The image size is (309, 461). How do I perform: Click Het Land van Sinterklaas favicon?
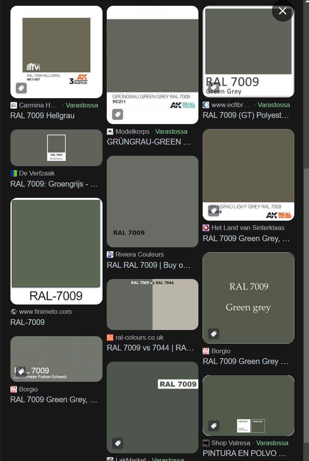tap(206, 228)
